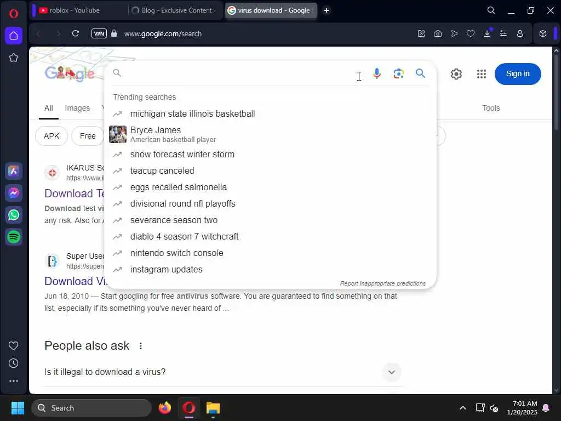
Task: Open People also ask three-dots menu
Action: [x=141, y=346]
